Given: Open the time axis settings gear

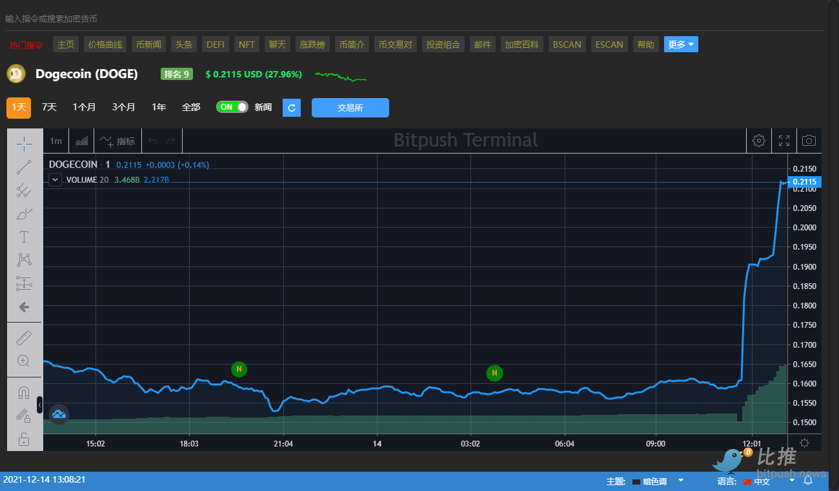Looking at the screenshot, I should (804, 443).
